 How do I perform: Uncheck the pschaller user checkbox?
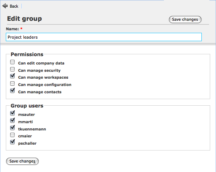click(x=12, y=142)
